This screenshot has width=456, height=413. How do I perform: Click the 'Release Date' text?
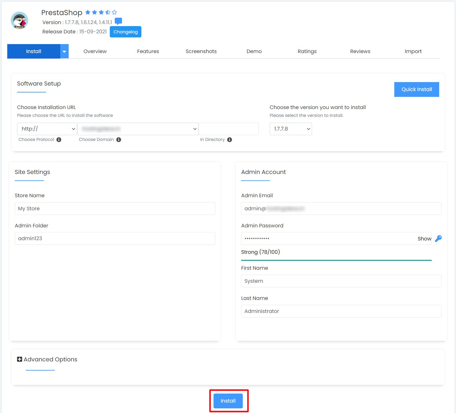pos(59,32)
